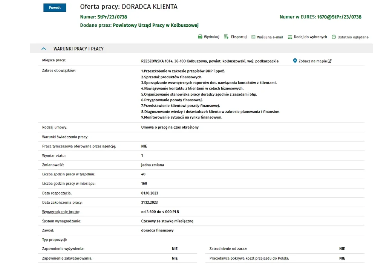Click the printer icon next to Wydrukuj
Image resolution: width=392 pixels, height=271 pixels.
click(200, 37)
